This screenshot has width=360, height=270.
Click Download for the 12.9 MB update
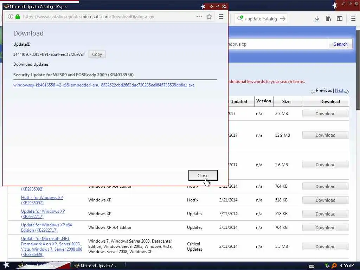tap(325, 135)
